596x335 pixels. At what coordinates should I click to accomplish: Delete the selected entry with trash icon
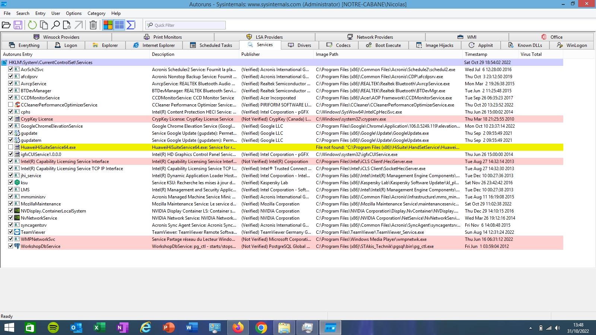click(93, 25)
